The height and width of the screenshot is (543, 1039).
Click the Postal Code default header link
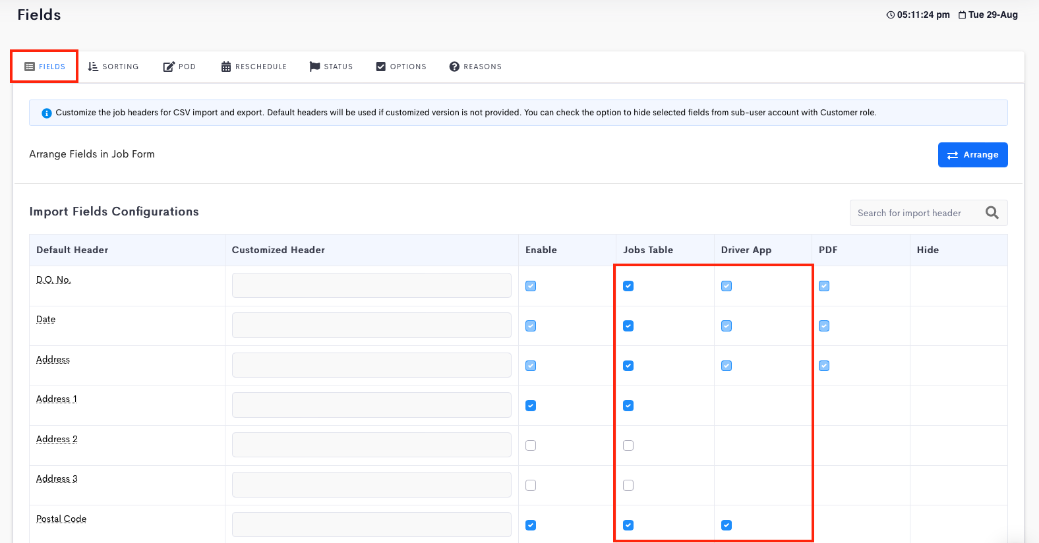61,519
